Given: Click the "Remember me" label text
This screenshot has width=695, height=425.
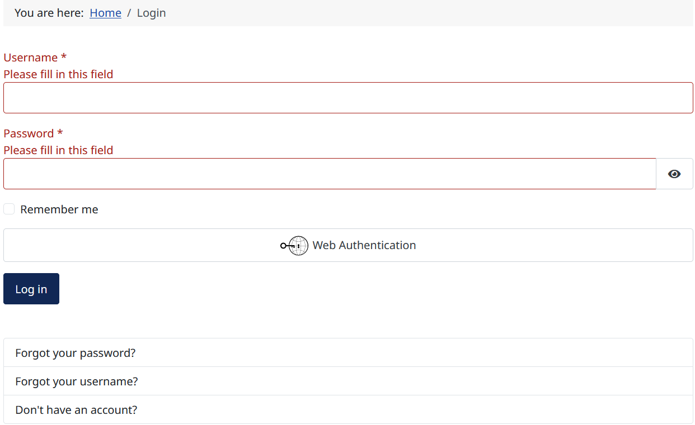Looking at the screenshot, I should tap(59, 209).
